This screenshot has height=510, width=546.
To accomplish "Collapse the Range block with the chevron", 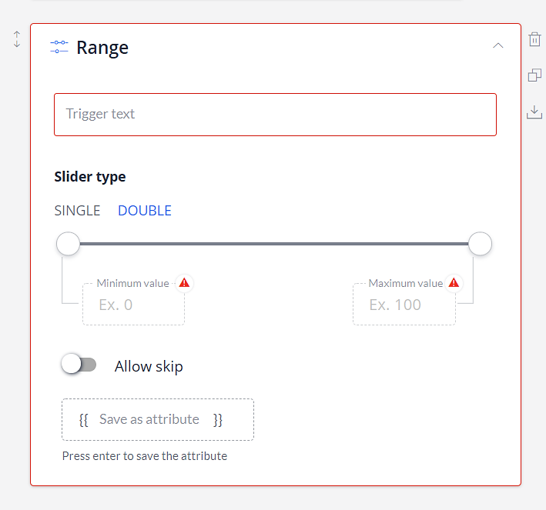I will pyautogui.click(x=498, y=45).
